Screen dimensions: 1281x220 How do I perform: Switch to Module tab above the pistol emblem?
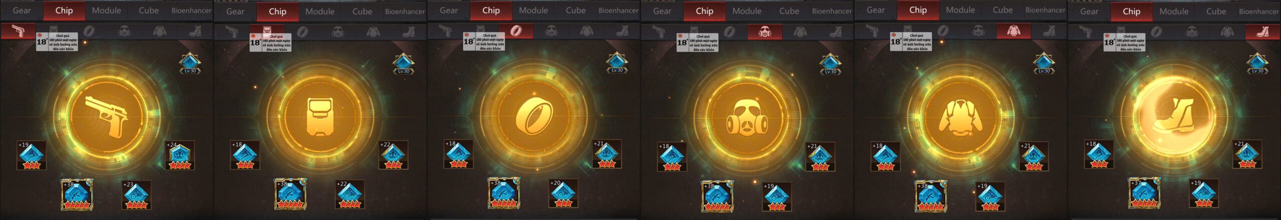click(x=106, y=10)
